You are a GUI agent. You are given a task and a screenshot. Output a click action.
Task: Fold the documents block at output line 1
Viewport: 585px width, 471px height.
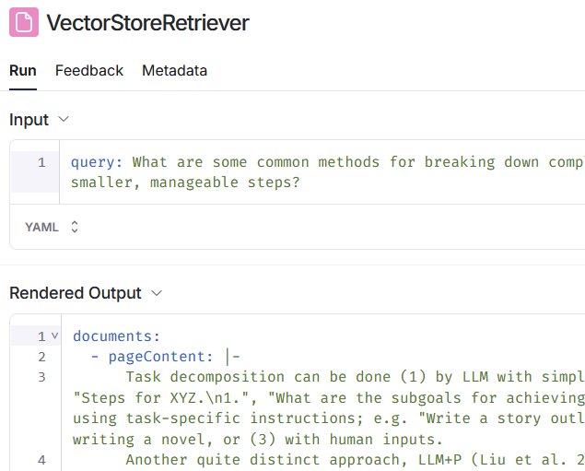(54, 336)
